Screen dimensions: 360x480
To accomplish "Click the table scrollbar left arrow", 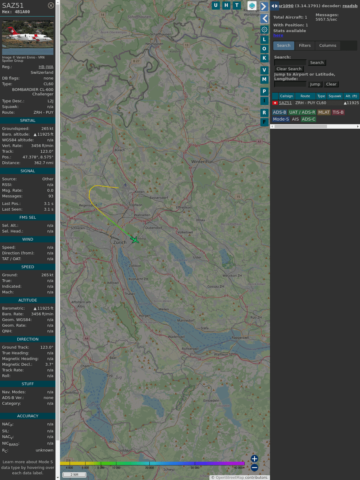I will pyautogui.click(x=272, y=127).
